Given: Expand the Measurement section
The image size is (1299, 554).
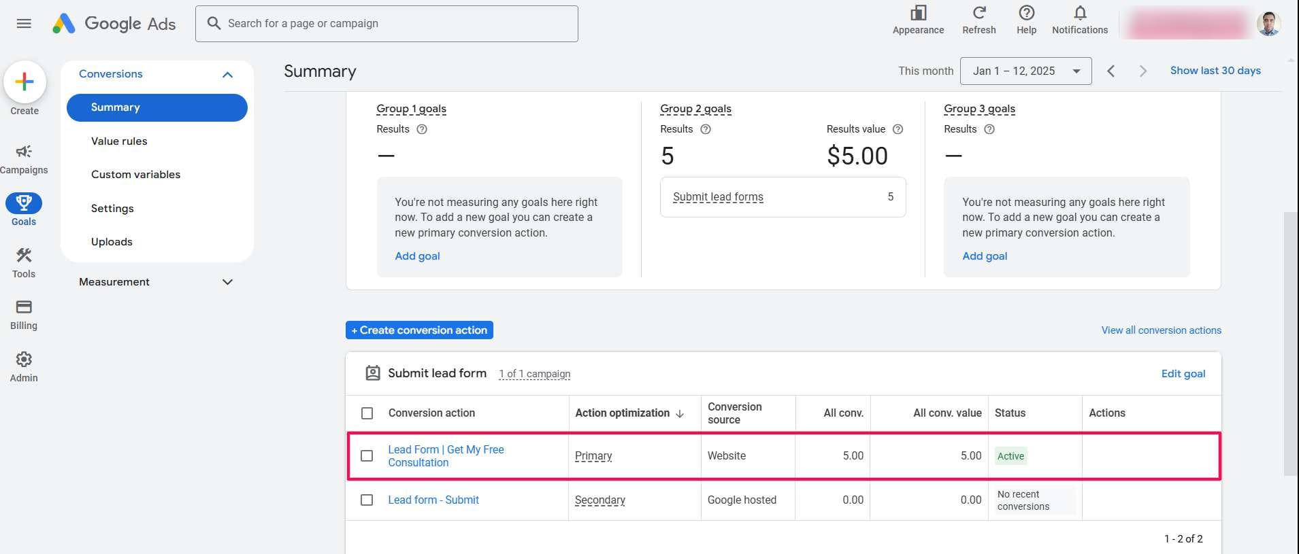Looking at the screenshot, I should 228,282.
